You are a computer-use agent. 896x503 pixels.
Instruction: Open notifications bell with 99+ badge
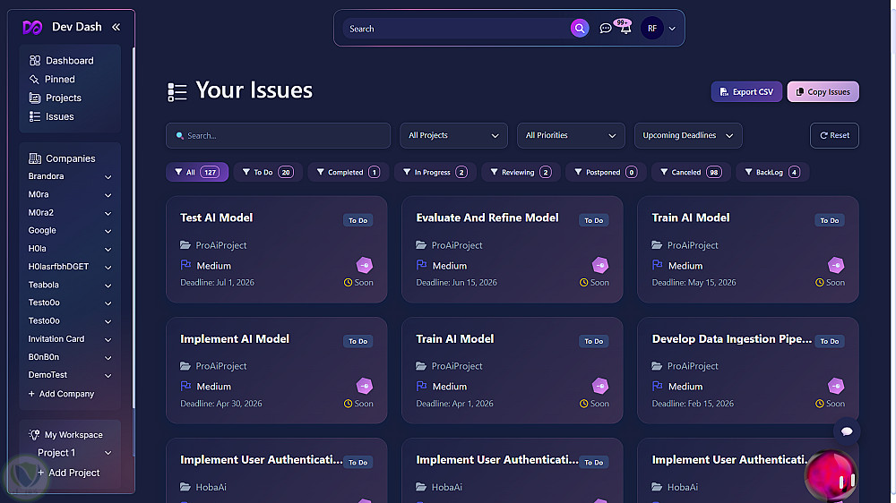tap(625, 29)
